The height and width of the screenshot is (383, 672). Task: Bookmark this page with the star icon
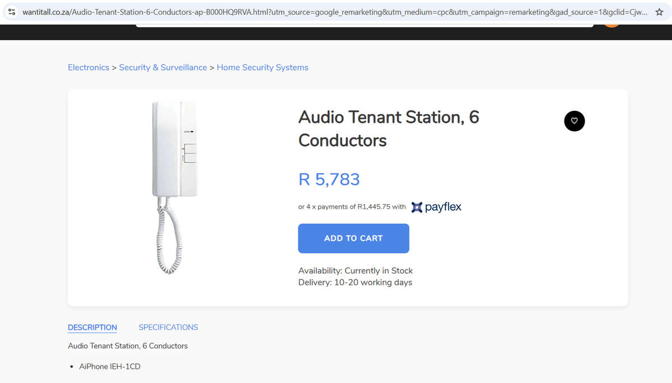pos(659,12)
